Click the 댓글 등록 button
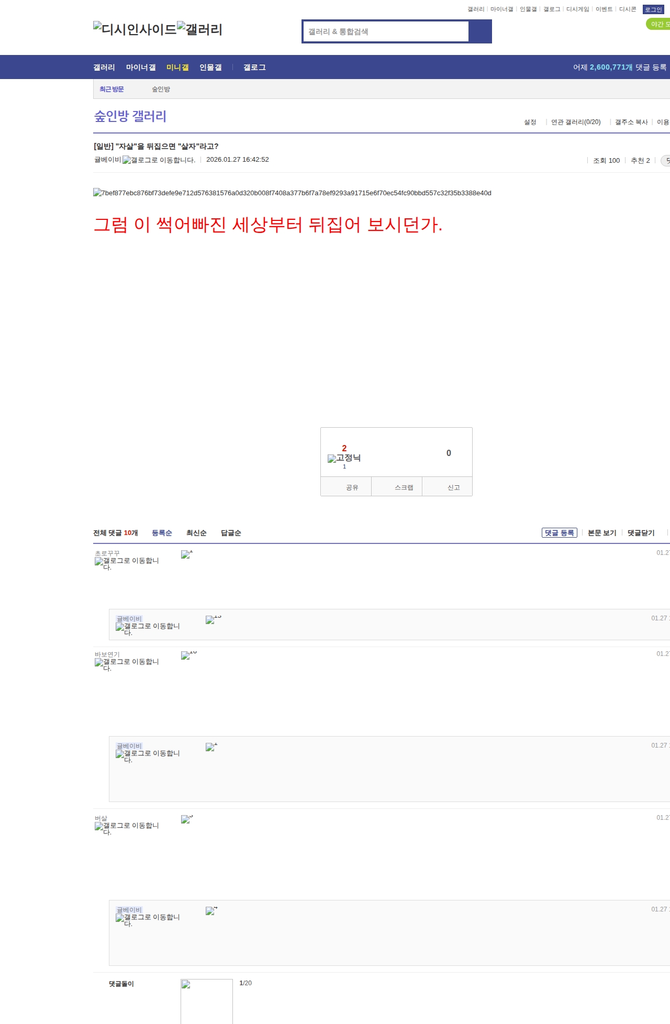This screenshot has height=1024, width=670. pyautogui.click(x=560, y=533)
